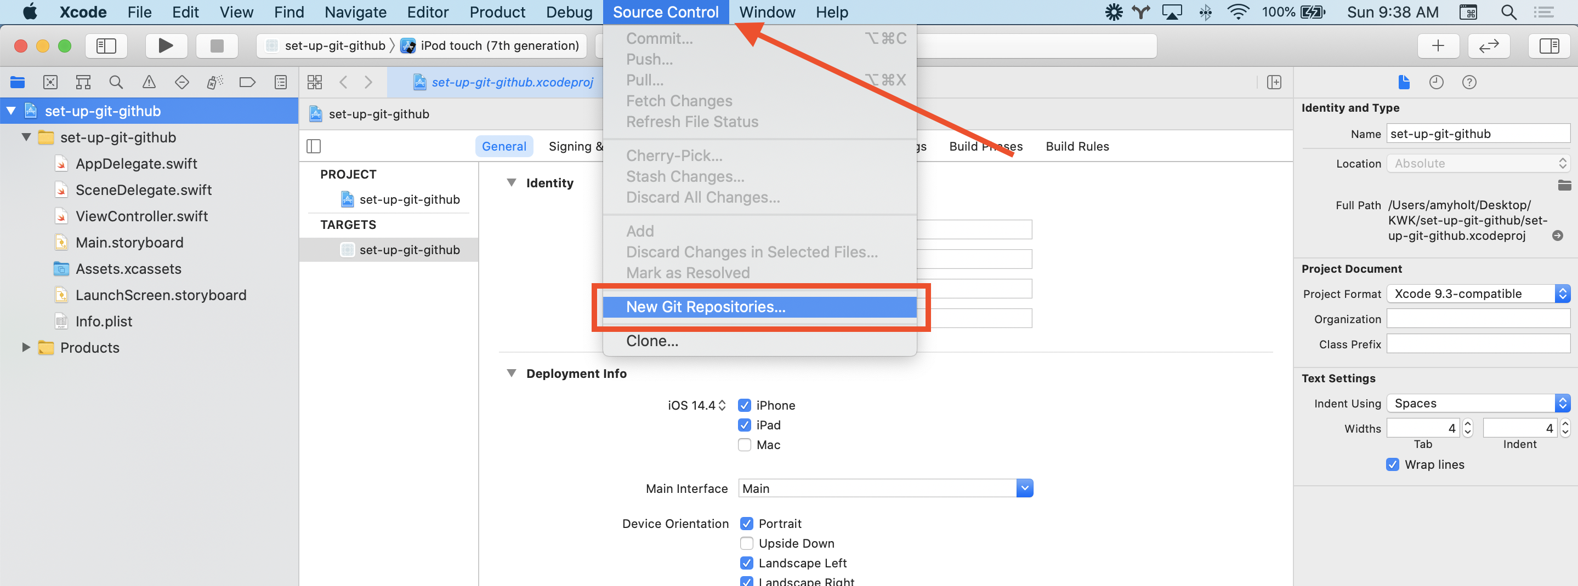This screenshot has width=1578, height=586.
Task: Collapse the set-up-git-github project root
Action: point(11,111)
